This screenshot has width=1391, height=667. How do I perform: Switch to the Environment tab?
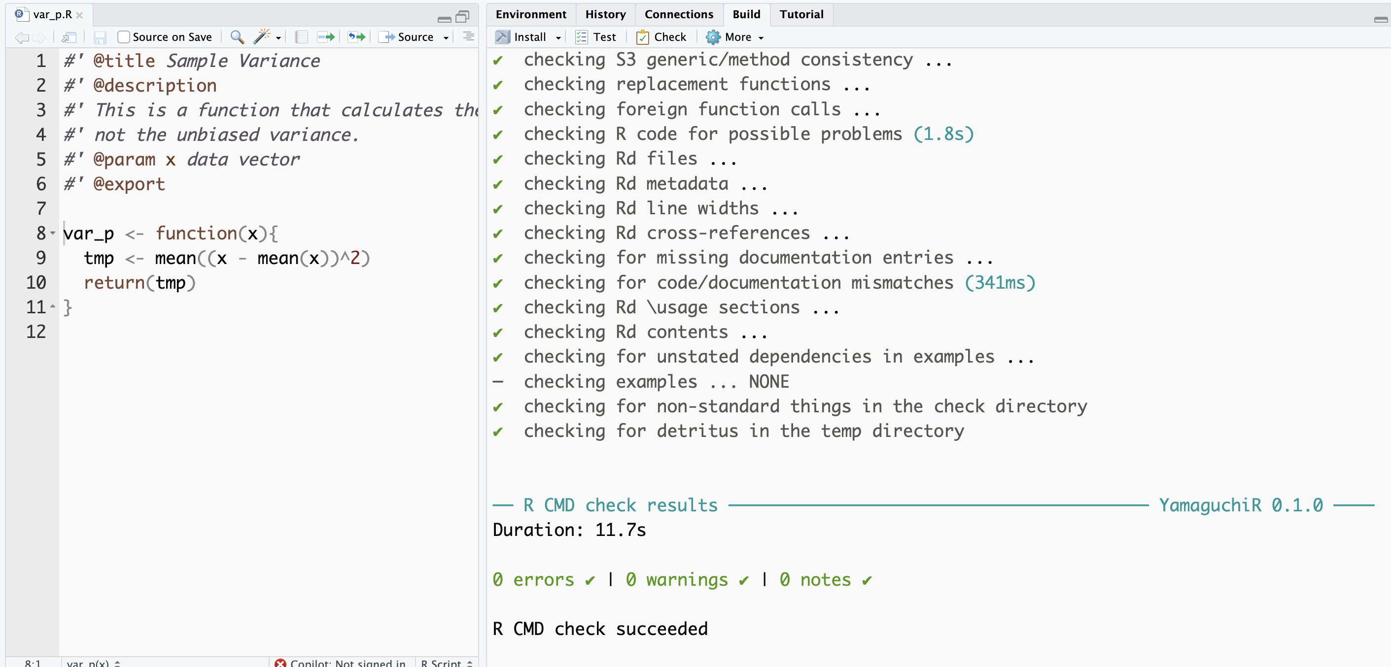tap(530, 14)
